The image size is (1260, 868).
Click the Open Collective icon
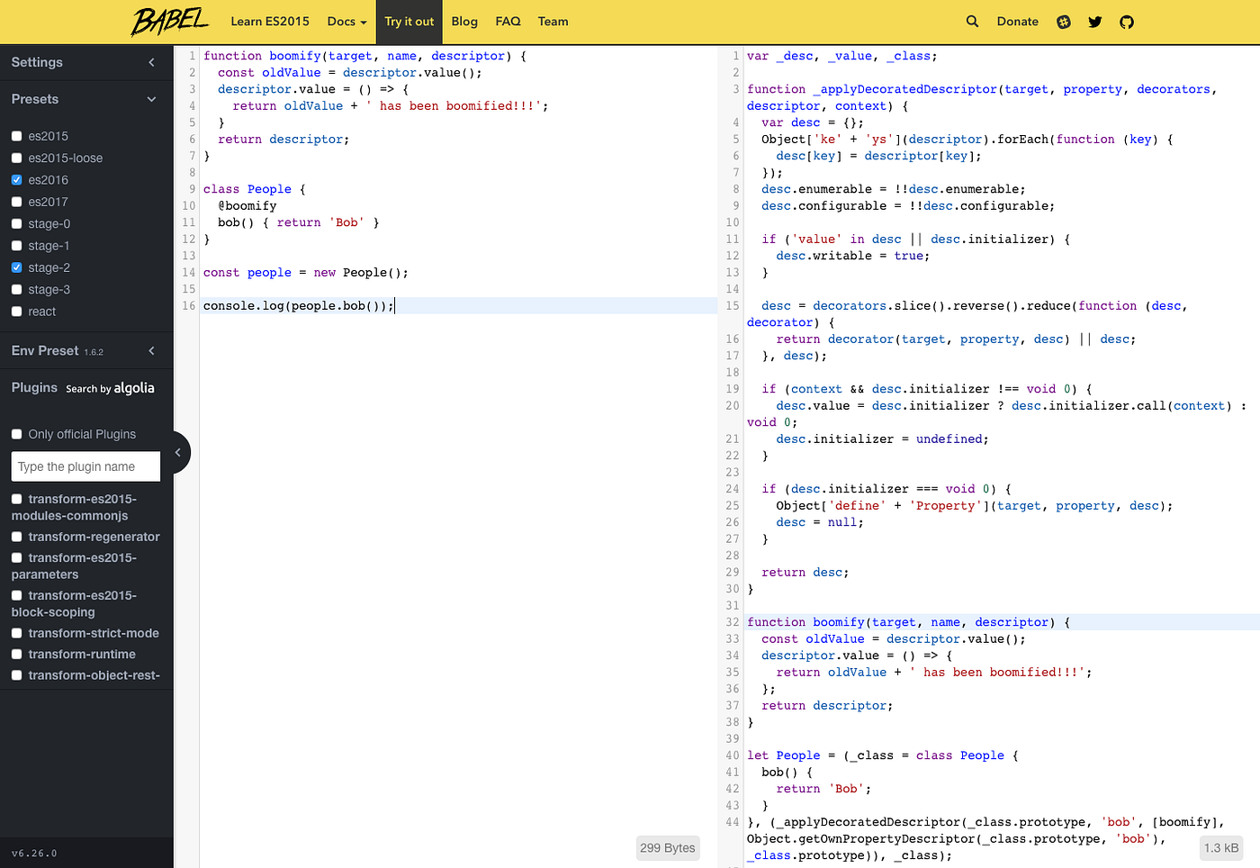[1063, 21]
